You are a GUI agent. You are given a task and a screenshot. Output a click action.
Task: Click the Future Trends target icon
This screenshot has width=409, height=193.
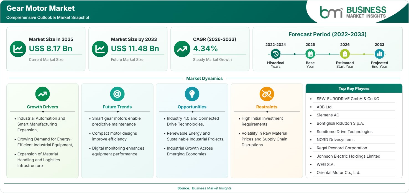(x=117, y=94)
